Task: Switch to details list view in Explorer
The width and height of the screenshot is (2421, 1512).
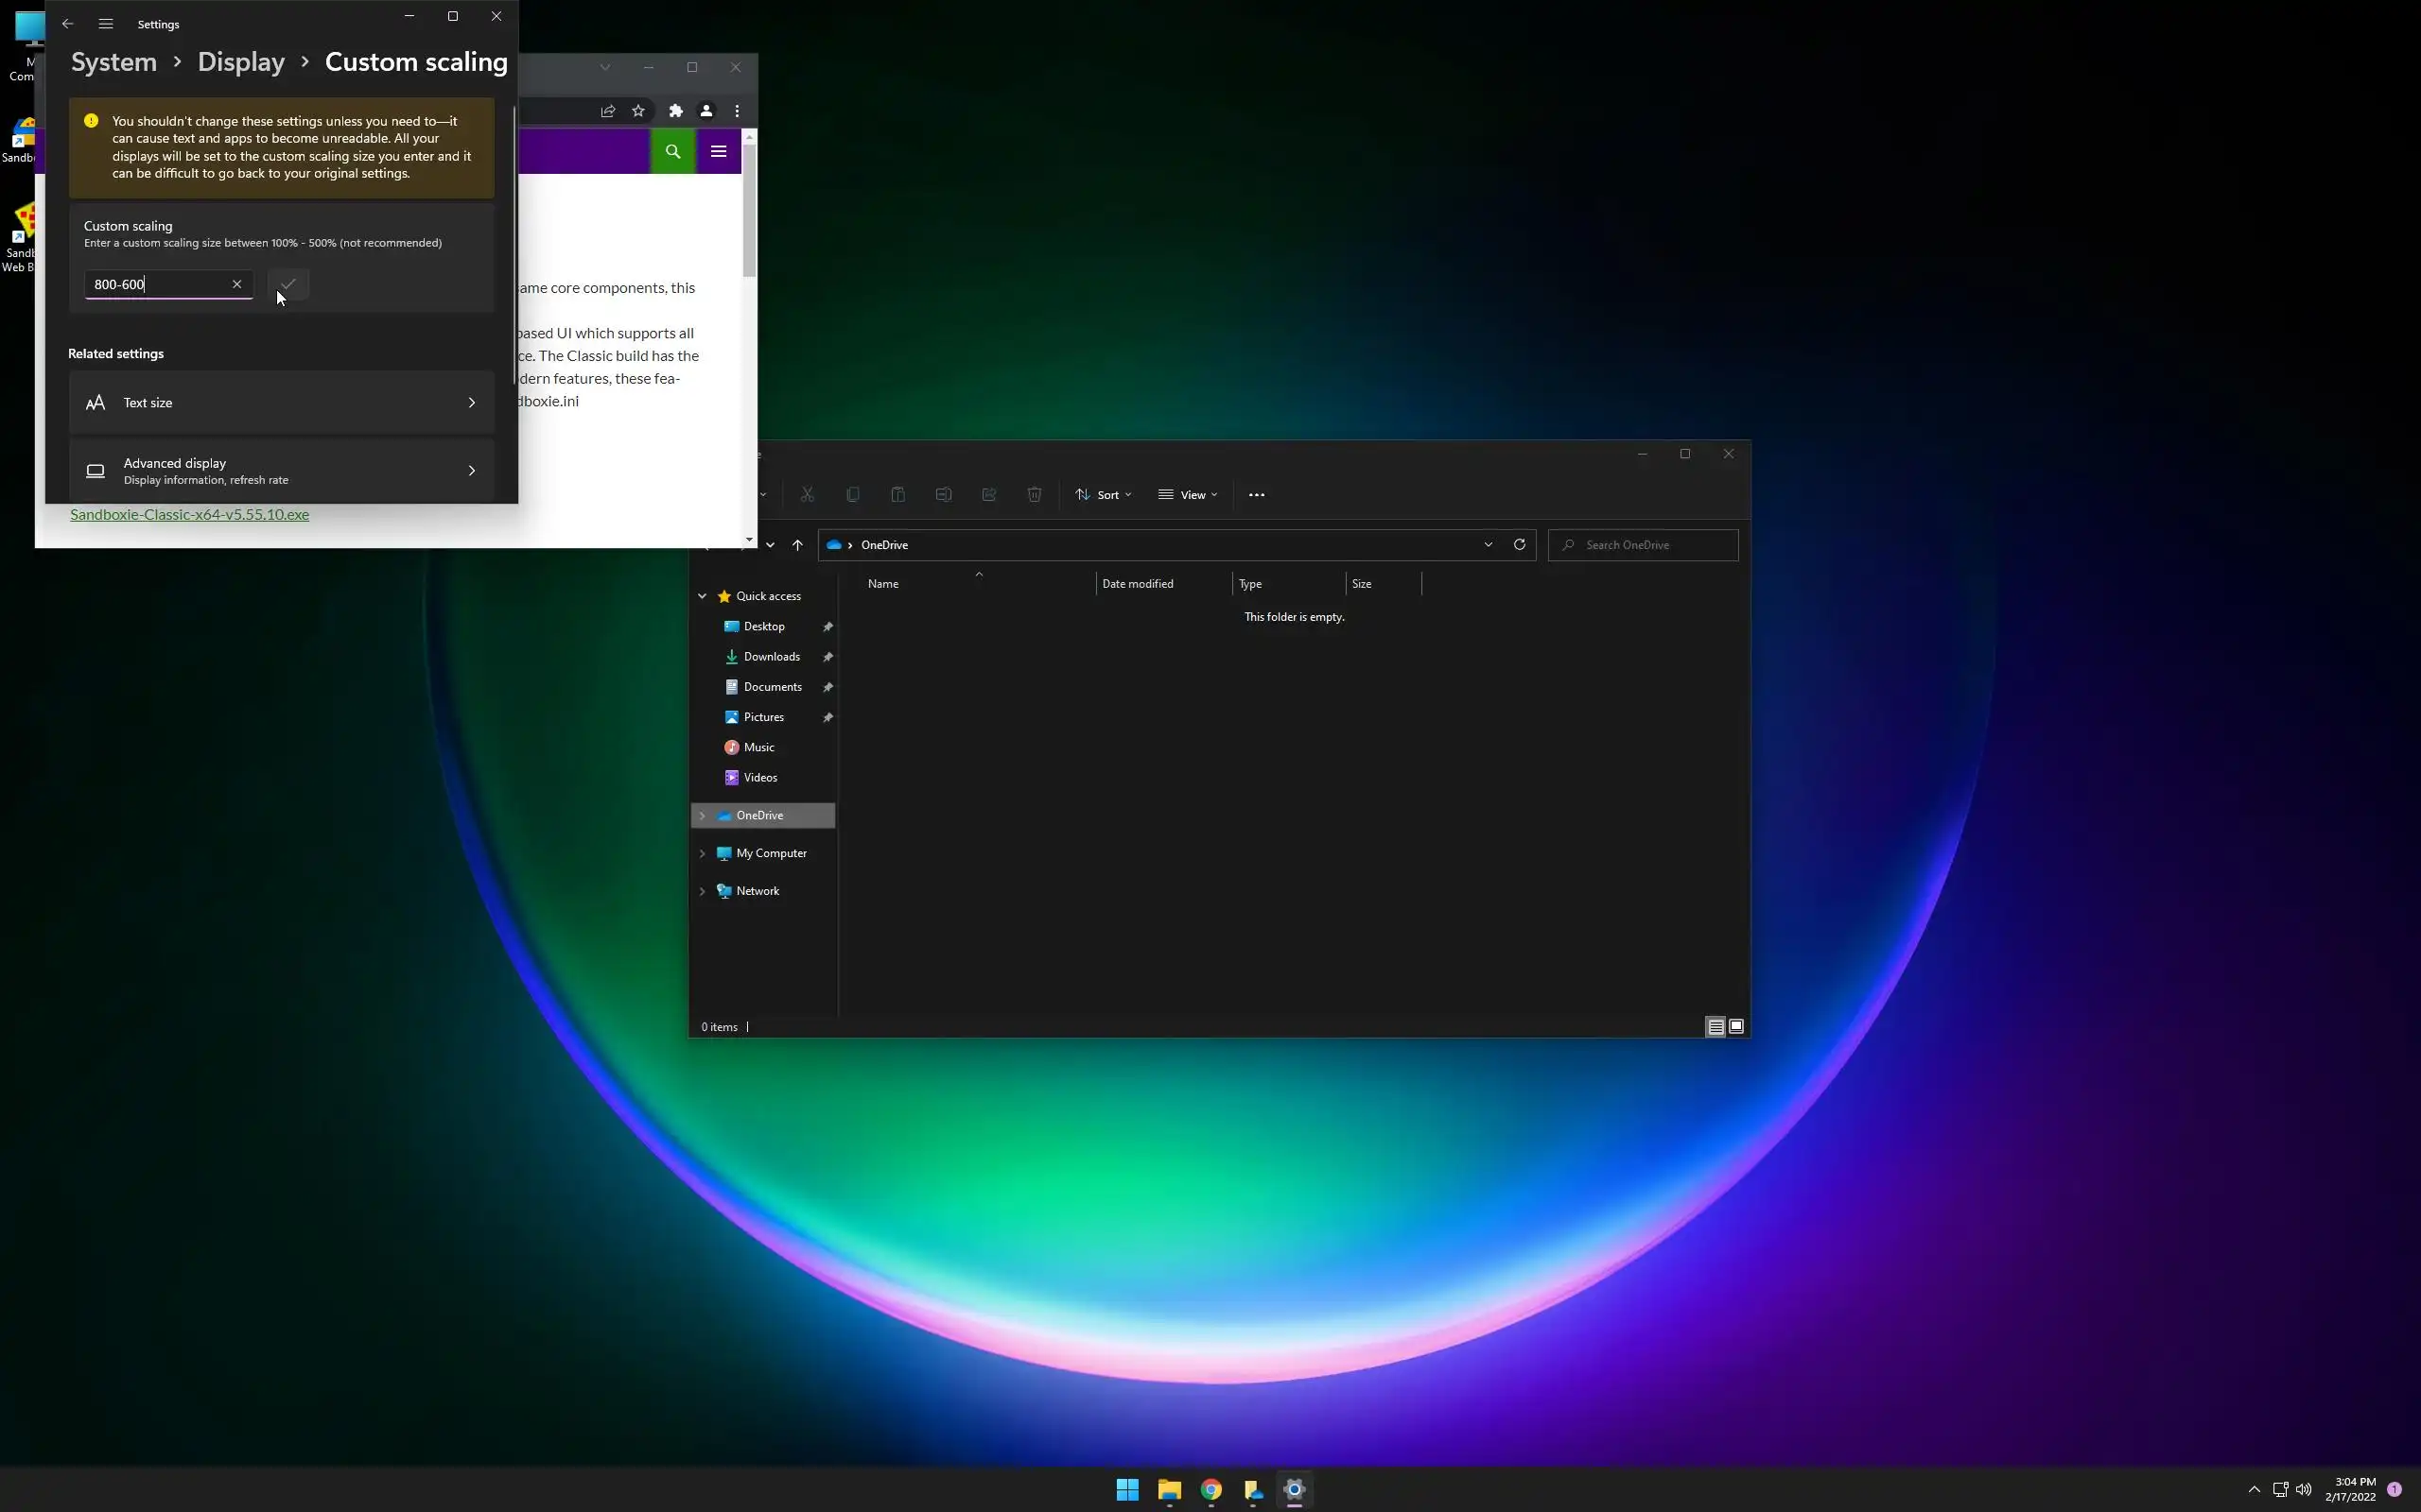Action: coord(1715,1026)
